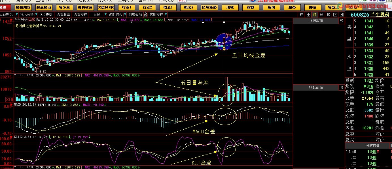Click the 总额 3682 value
Image resolution: width=392 pixels, height=169 pixels.
369,110
